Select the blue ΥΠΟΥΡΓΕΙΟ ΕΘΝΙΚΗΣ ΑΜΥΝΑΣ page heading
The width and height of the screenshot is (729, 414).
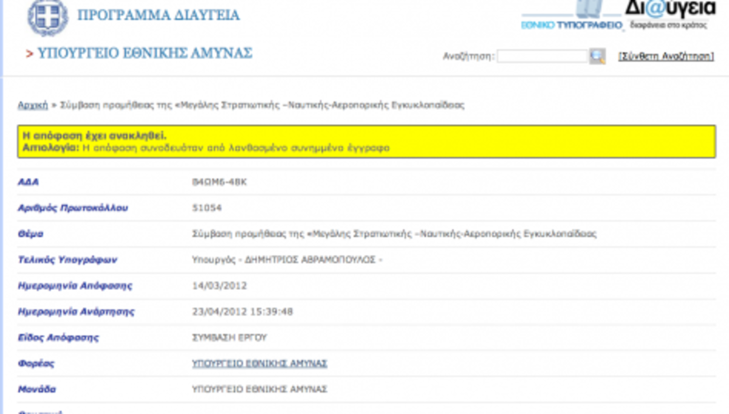[x=145, y=53]
